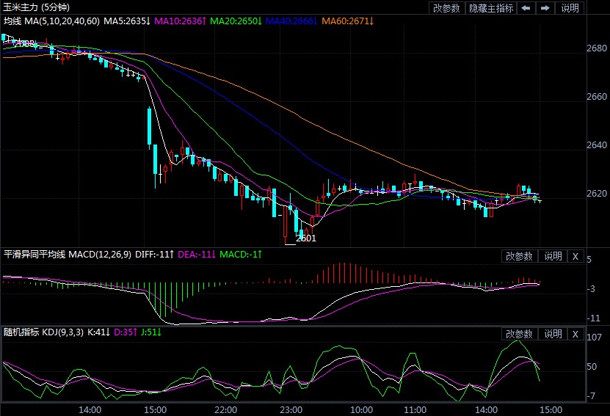Open 改参数 in the MACD panel
The width and height of the screenshot is (610, 416).
pos(520,256)
